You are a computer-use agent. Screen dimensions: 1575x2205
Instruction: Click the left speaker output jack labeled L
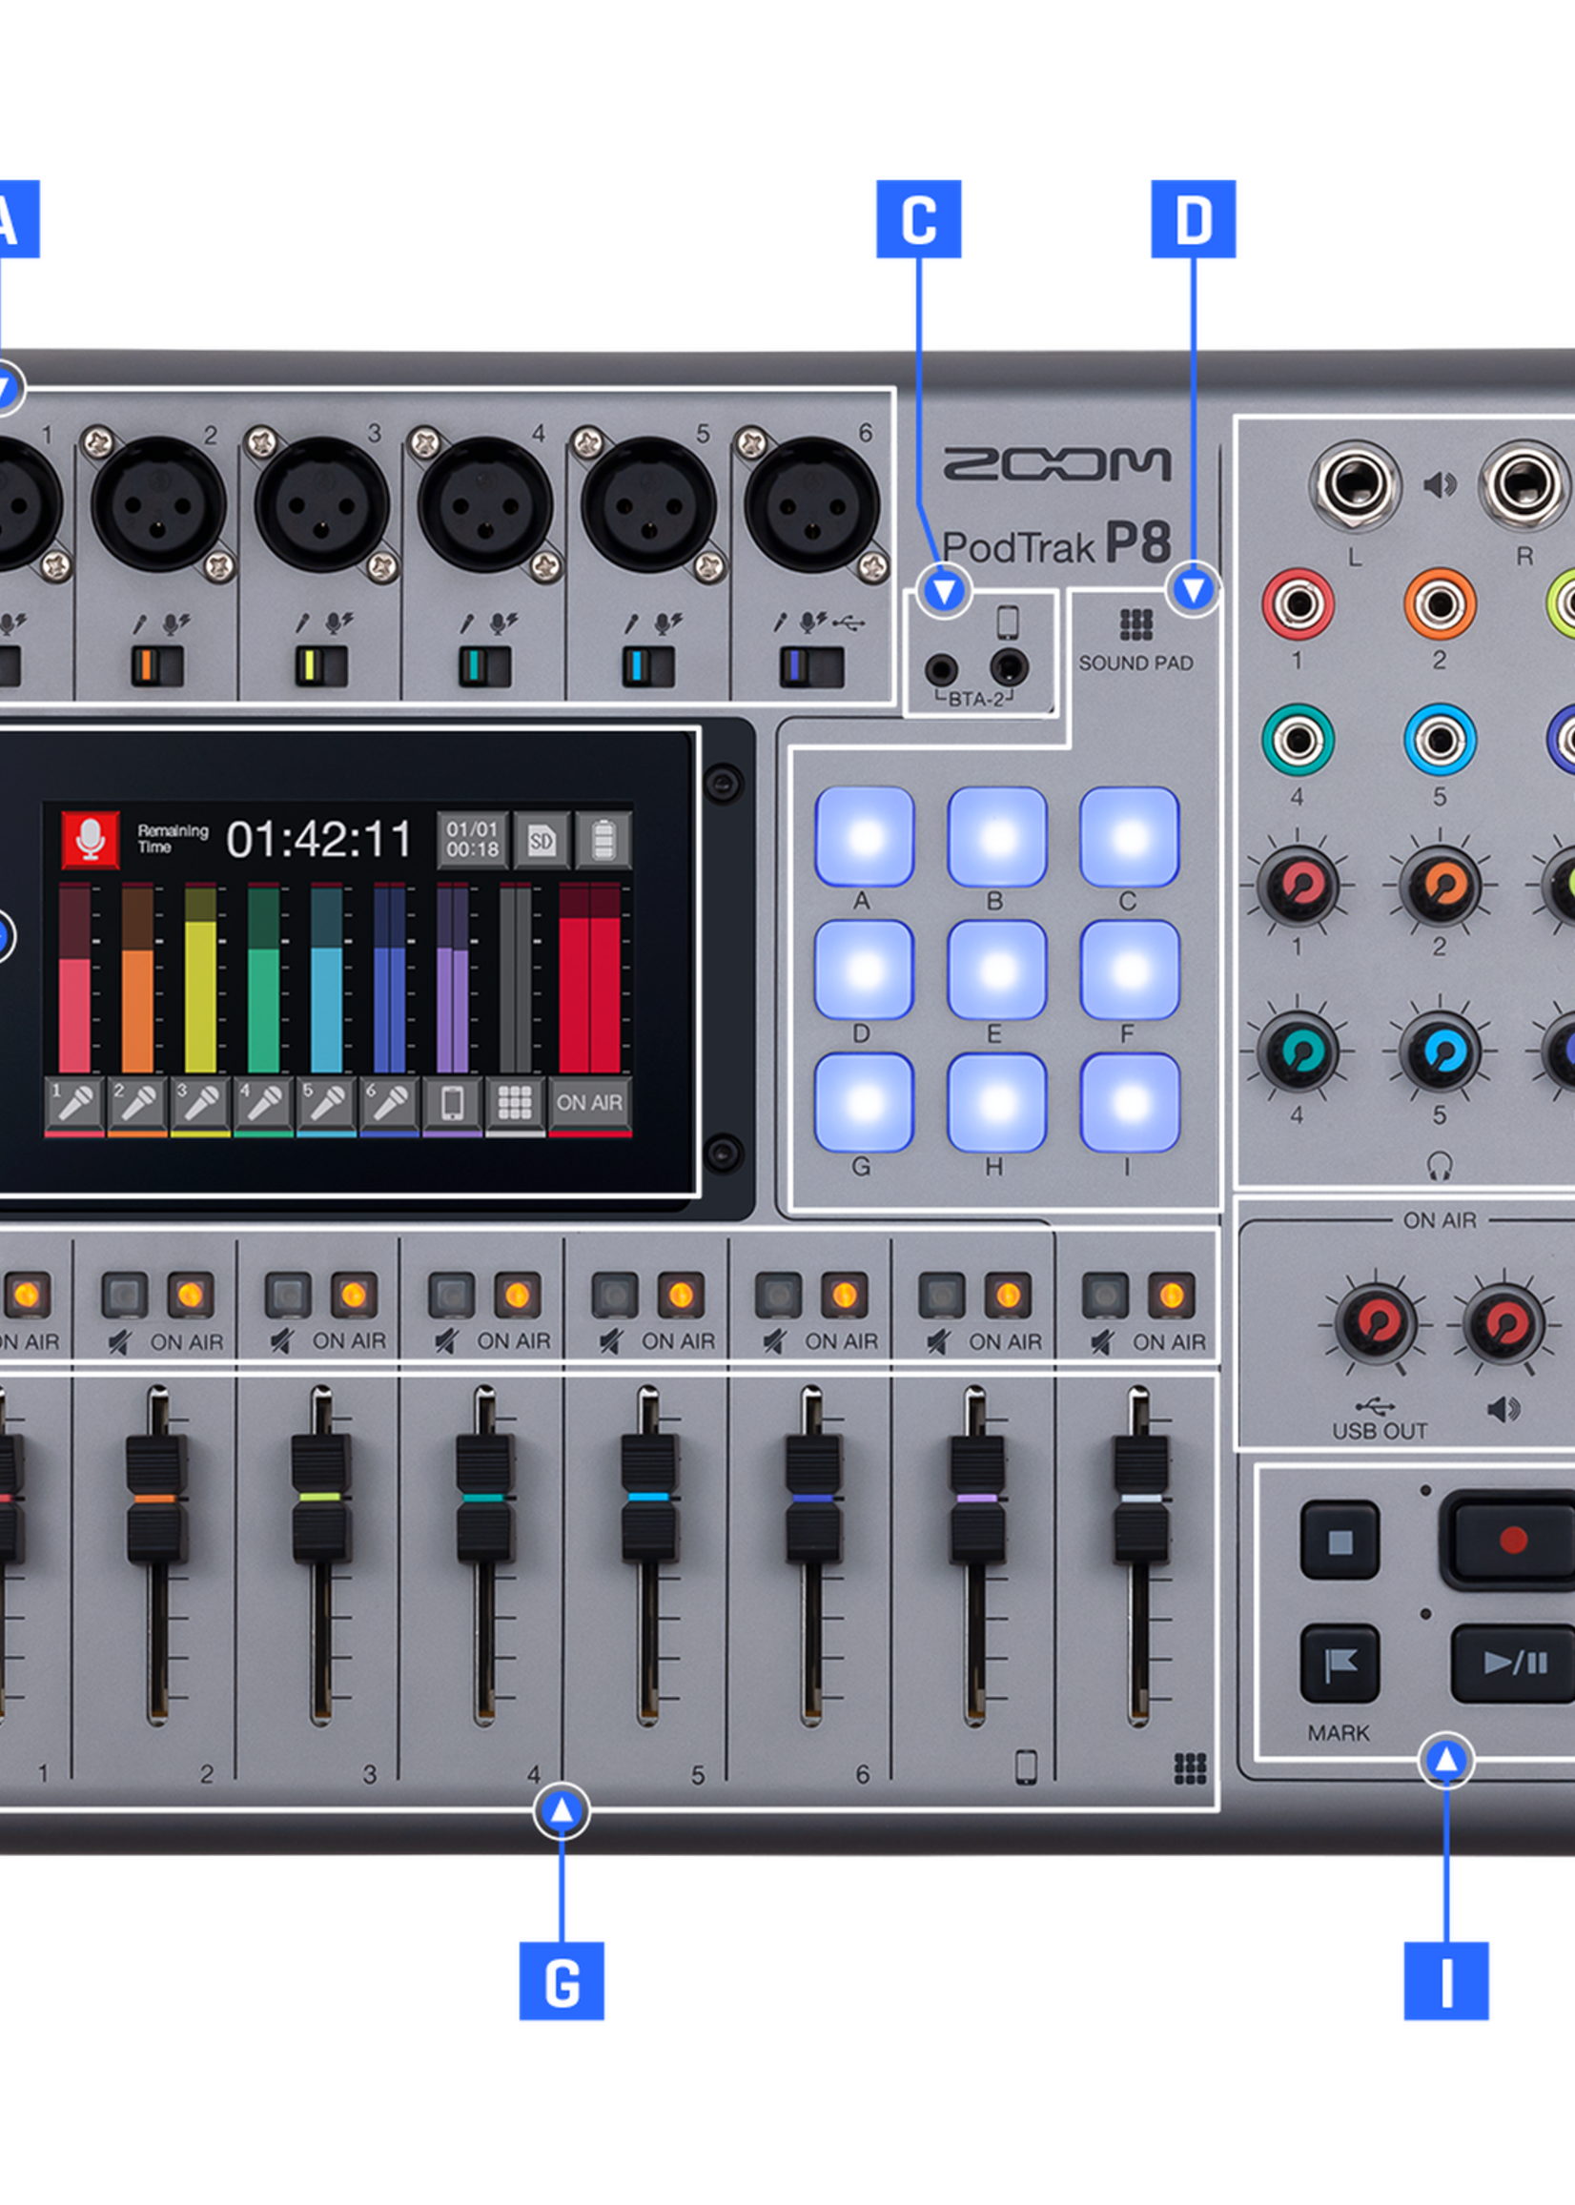point(1355,486)
